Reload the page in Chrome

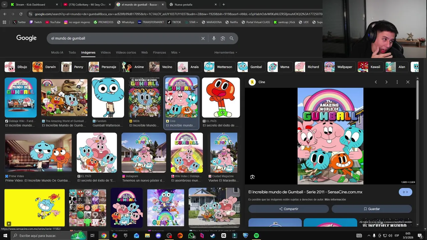[x=21, y=14]
